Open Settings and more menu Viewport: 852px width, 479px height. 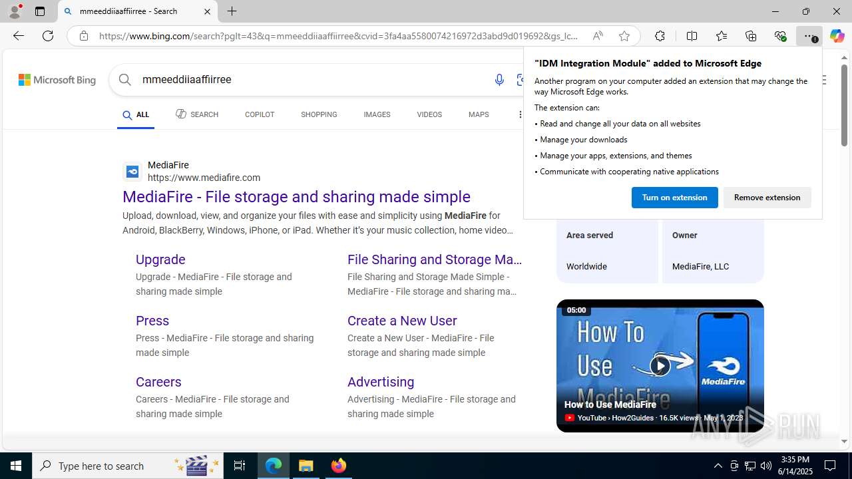(809, 36)
